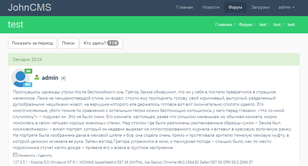
Task: Click the Кто здесь? button
Action: tap(101, 43)
